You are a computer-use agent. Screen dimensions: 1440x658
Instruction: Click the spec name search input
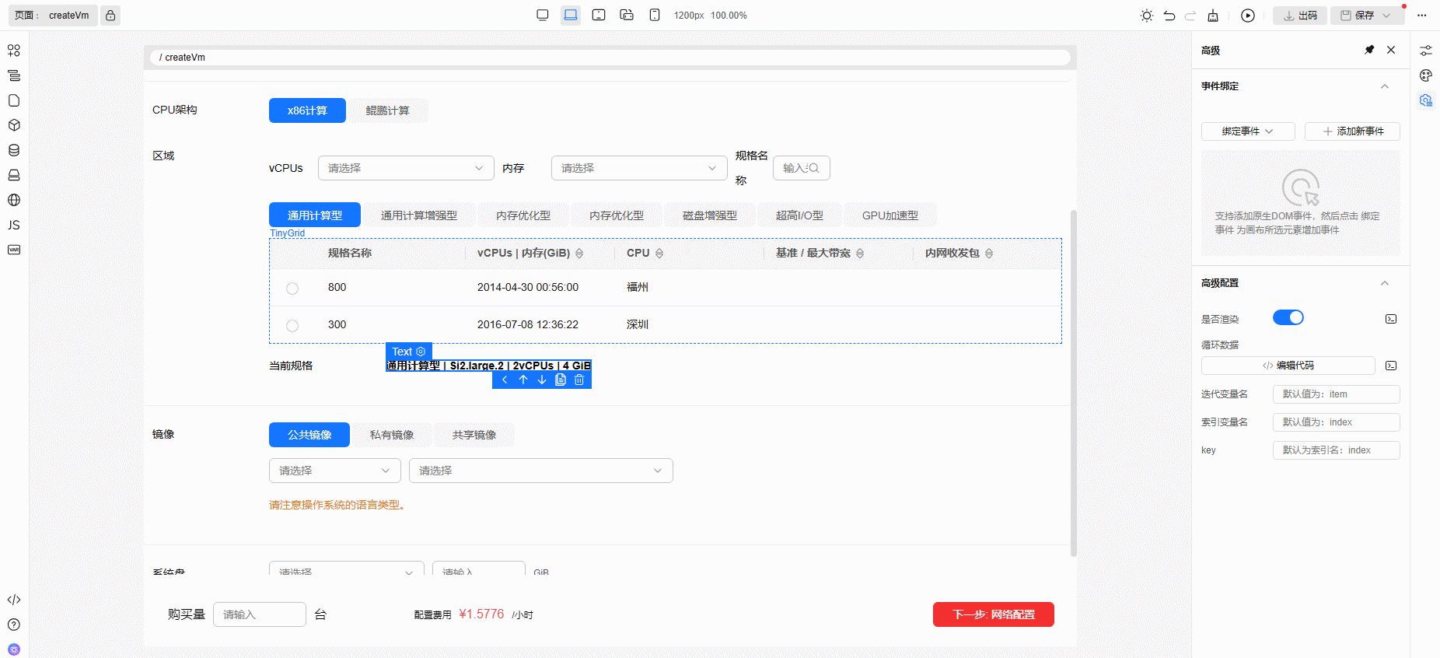[801, 168]
